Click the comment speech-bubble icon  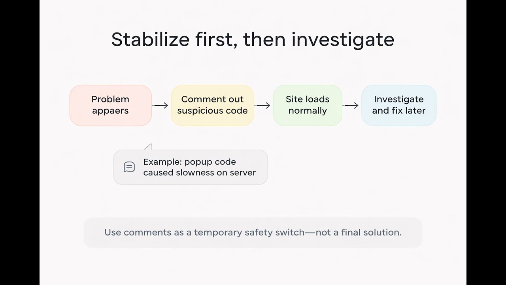(x=129, y=167)
